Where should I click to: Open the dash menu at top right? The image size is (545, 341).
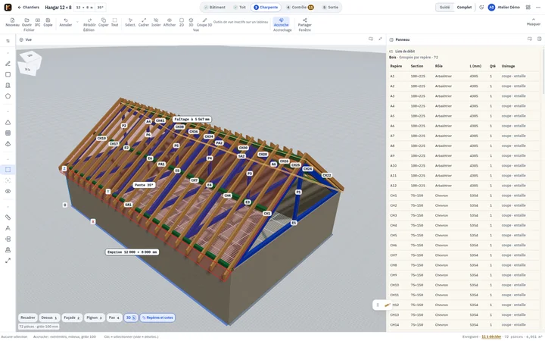point(538,8)
